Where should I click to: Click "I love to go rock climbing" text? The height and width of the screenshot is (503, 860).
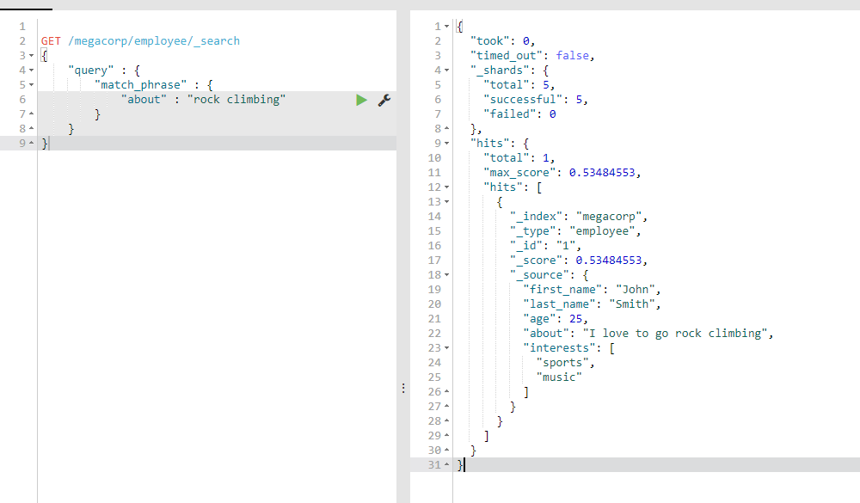[x=674, y=334]
